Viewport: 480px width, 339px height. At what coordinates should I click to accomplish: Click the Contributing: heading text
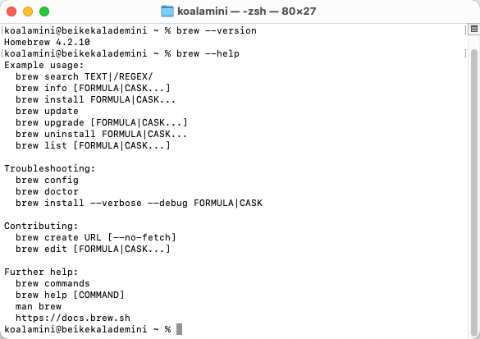tap(41, 226)
